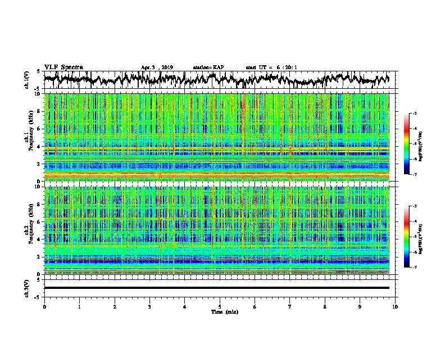The width and height of the screenshot is (445, 344).
Task: Click the ch.1 color scale bar
Action: click(x=406, y=144)
